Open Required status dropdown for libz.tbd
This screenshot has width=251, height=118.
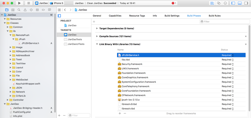[x=228, y=60]
